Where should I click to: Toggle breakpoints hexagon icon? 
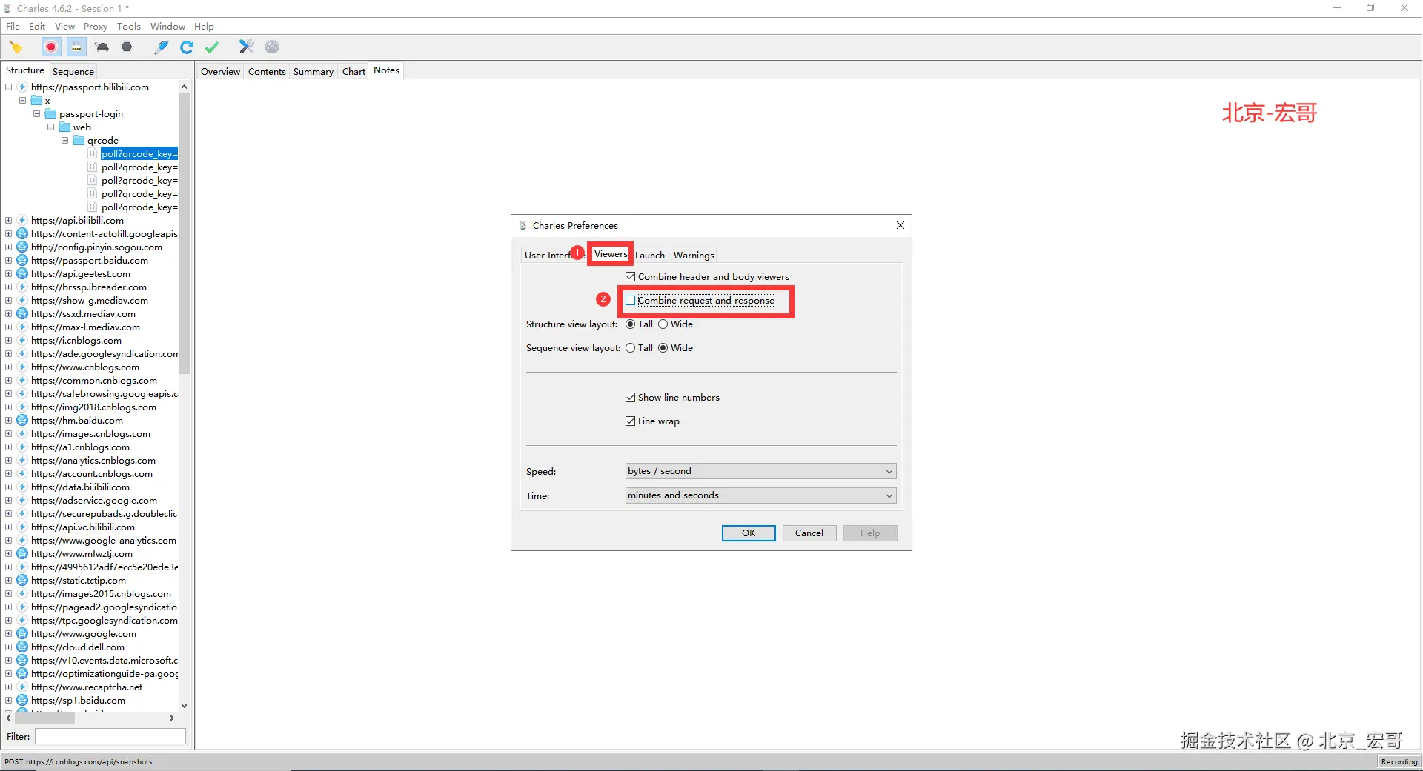127,47
